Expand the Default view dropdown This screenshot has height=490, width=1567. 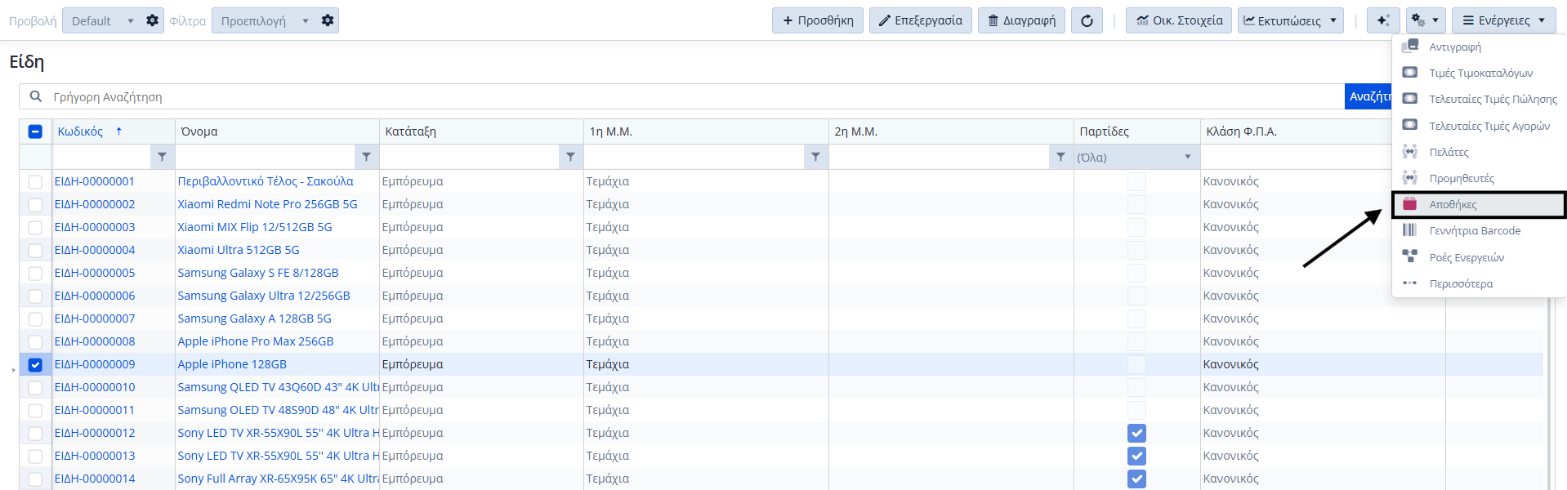(130, 20)
